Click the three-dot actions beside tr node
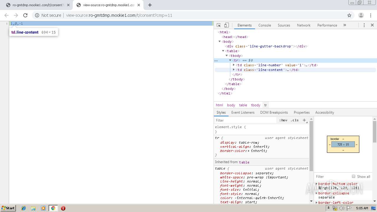The width and height of the screenshot is (377, 212). tap(216, 60)
